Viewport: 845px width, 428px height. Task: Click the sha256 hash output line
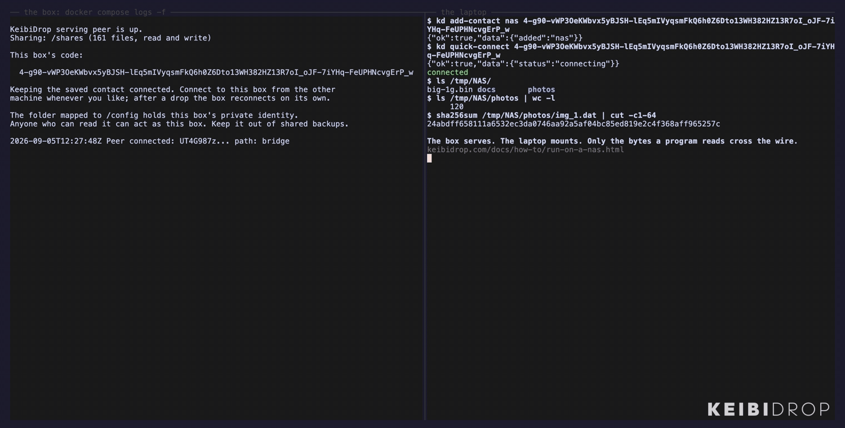click(573, 124)
